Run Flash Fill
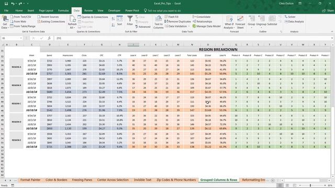This screenshot has width=335, height=188. click(x=172, y=17)
